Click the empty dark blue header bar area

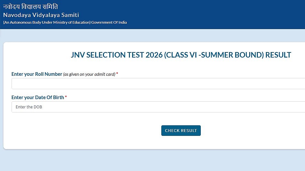pos(218,14)
